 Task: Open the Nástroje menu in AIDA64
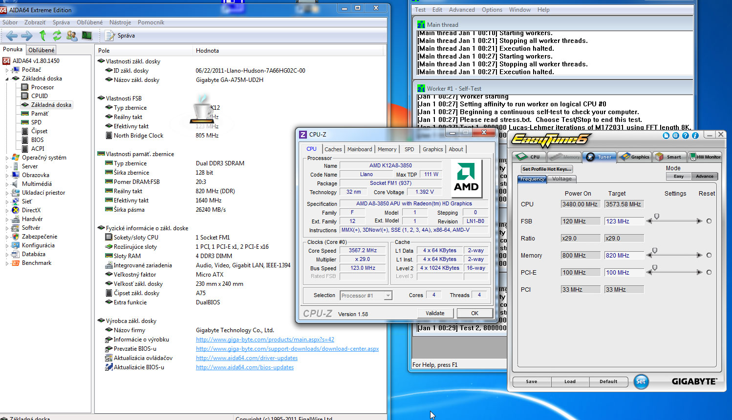tap(120, 22)
